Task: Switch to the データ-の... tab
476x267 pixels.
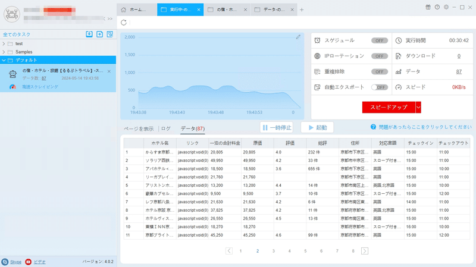Action: tap(274, 10)
